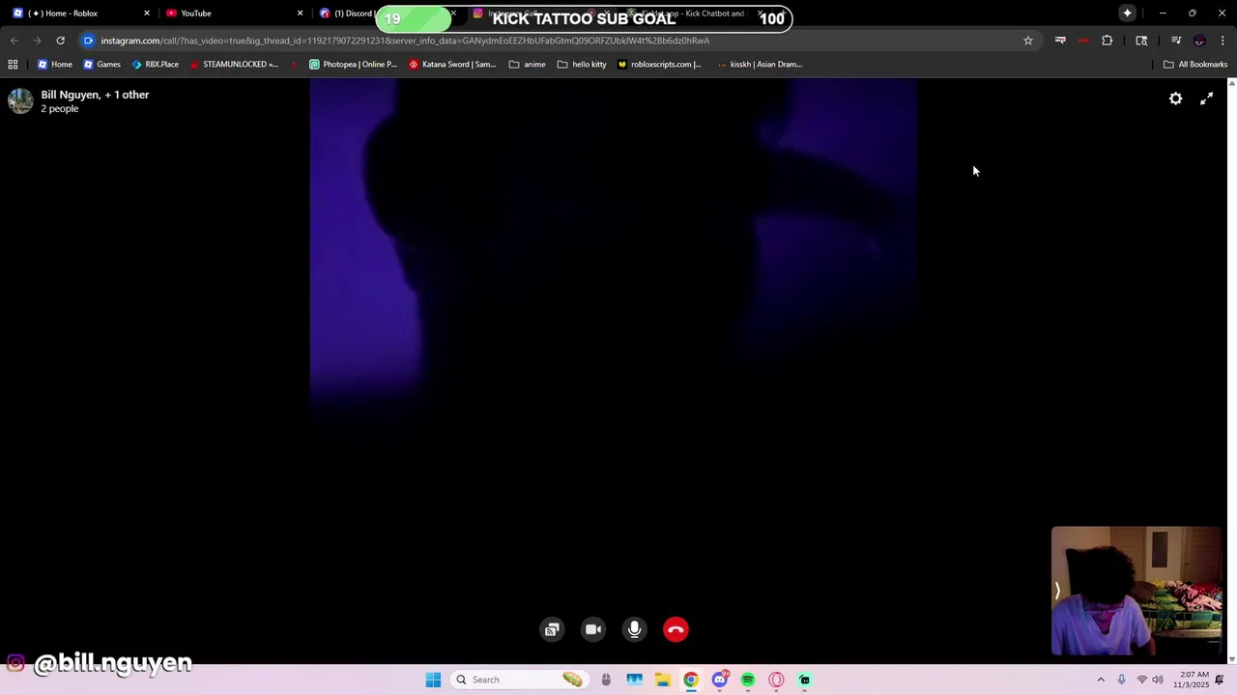This screenshot has height=695, width=1237.
Task: Expand the All Bookmarks folder
Action: (1194, 65)
